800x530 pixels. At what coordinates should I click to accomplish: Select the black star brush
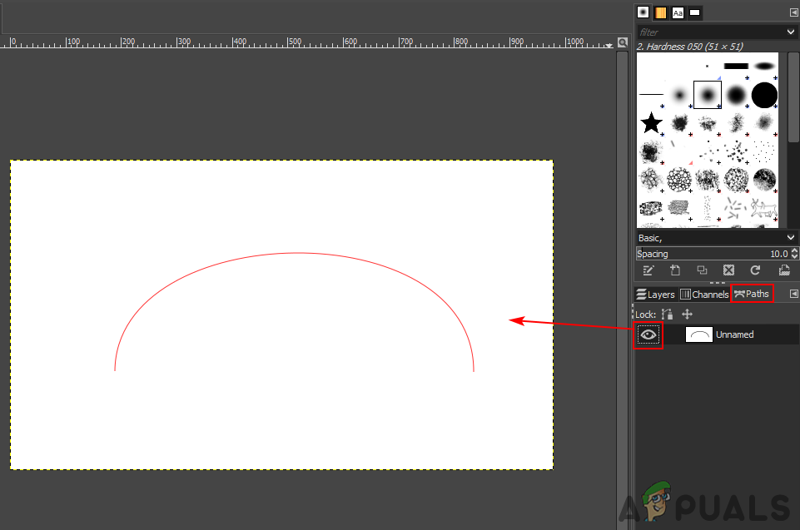[651, 124]
